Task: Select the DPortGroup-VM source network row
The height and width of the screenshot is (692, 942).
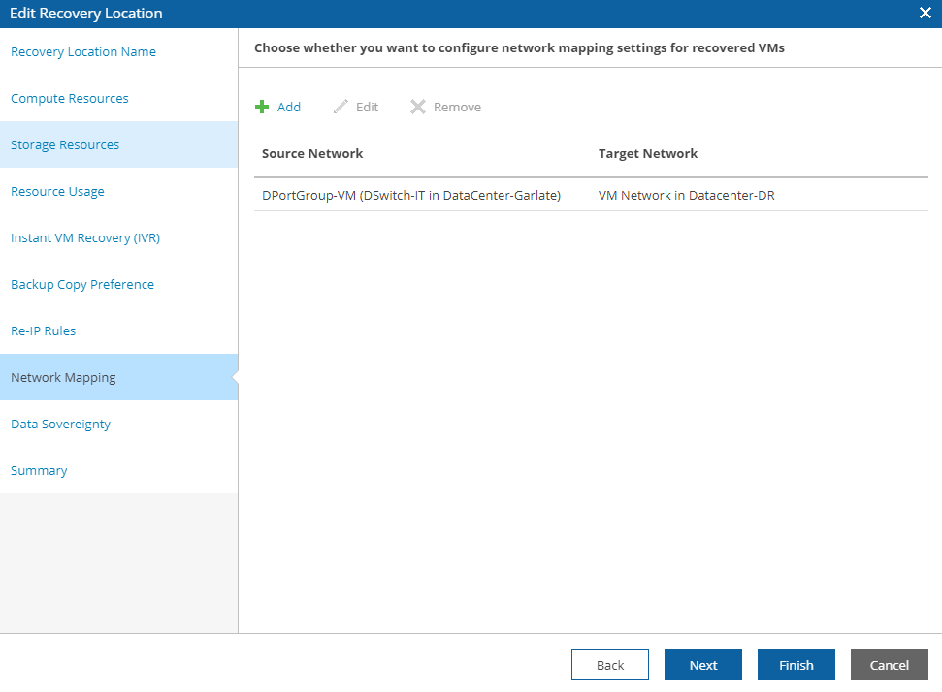Action: coord(591,195)
